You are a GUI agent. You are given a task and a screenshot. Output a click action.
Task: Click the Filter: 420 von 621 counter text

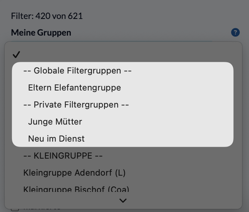(47, 16)
